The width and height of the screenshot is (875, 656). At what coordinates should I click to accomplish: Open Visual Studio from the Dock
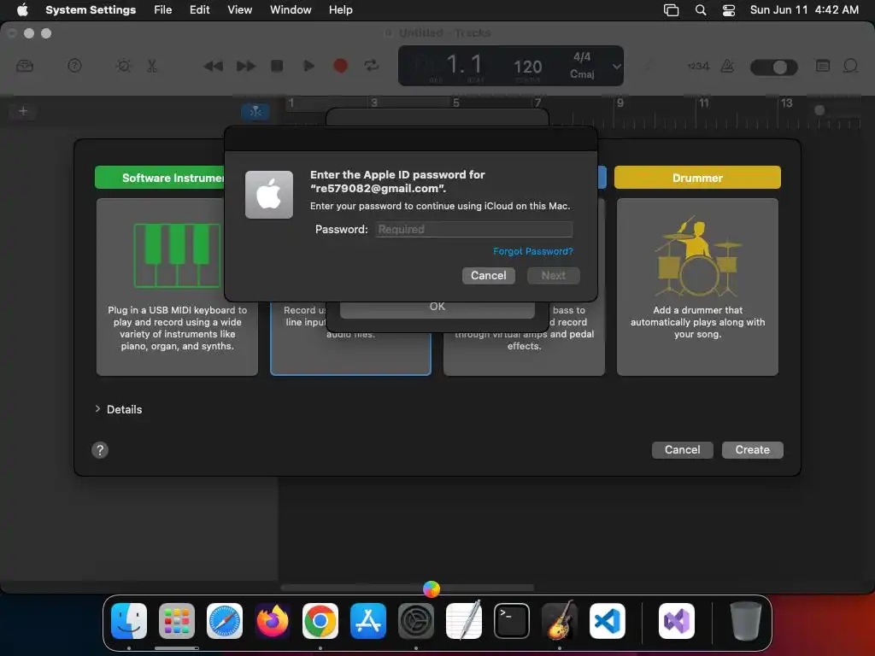pyautogui.click(x=677, y=621)
